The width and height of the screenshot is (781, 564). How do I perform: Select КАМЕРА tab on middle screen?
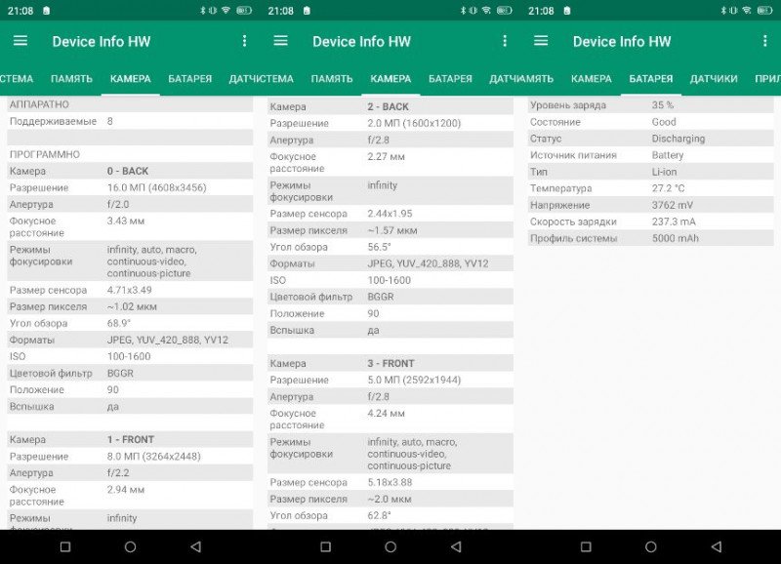point(391,79)
